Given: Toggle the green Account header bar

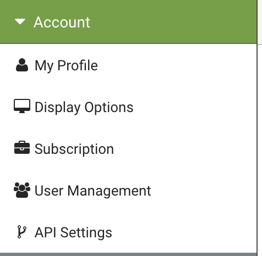Looking at the screenshot, I should tap(128, 21).
